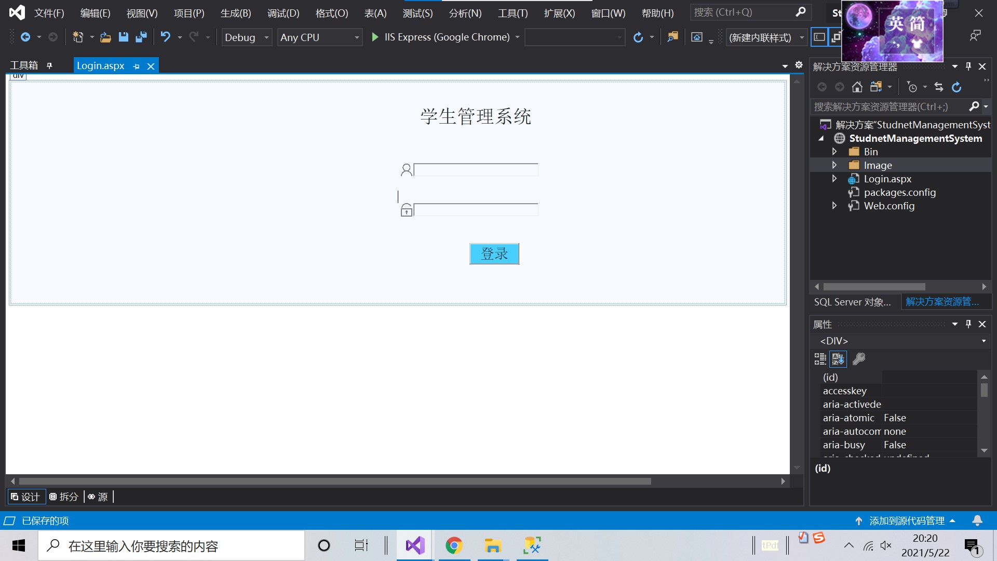Open the 生成(B) menu
997x561 pixels.
[x=236, y=13]
